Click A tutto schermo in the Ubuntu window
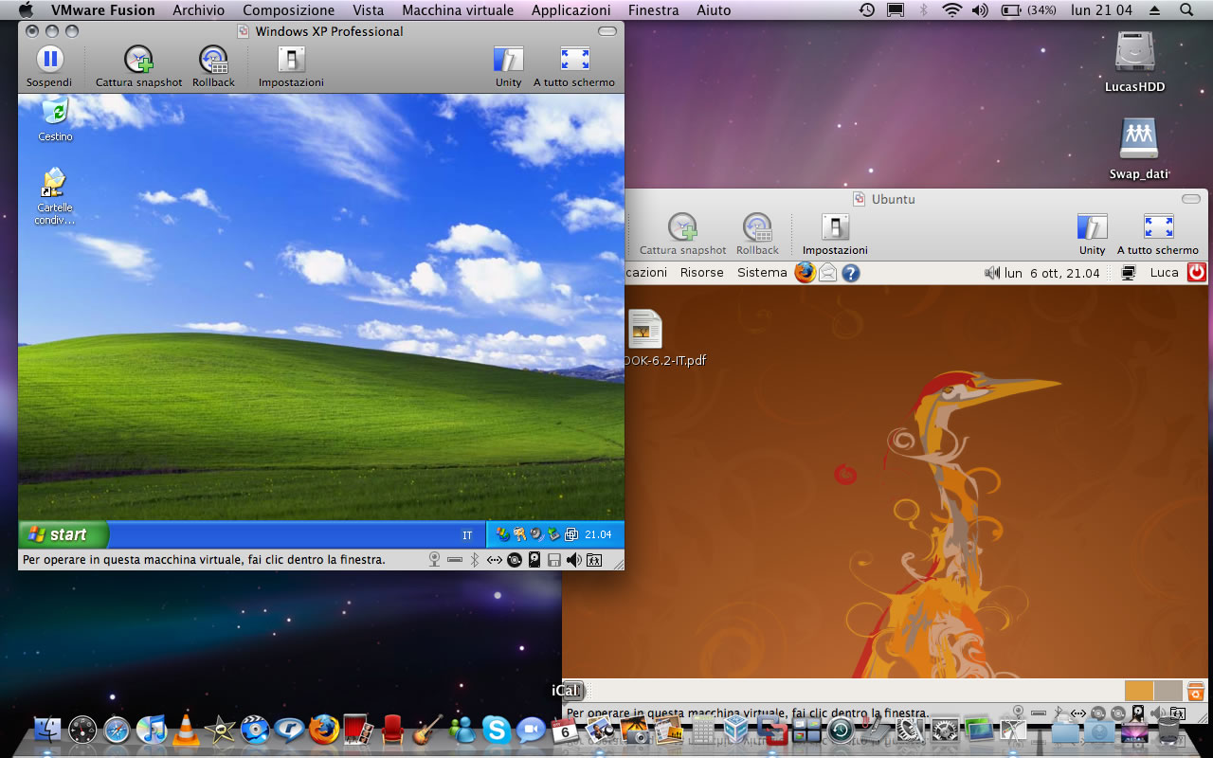This screenshot has width=1213, height=758. pyautogui.click(x=1158, y=234)
